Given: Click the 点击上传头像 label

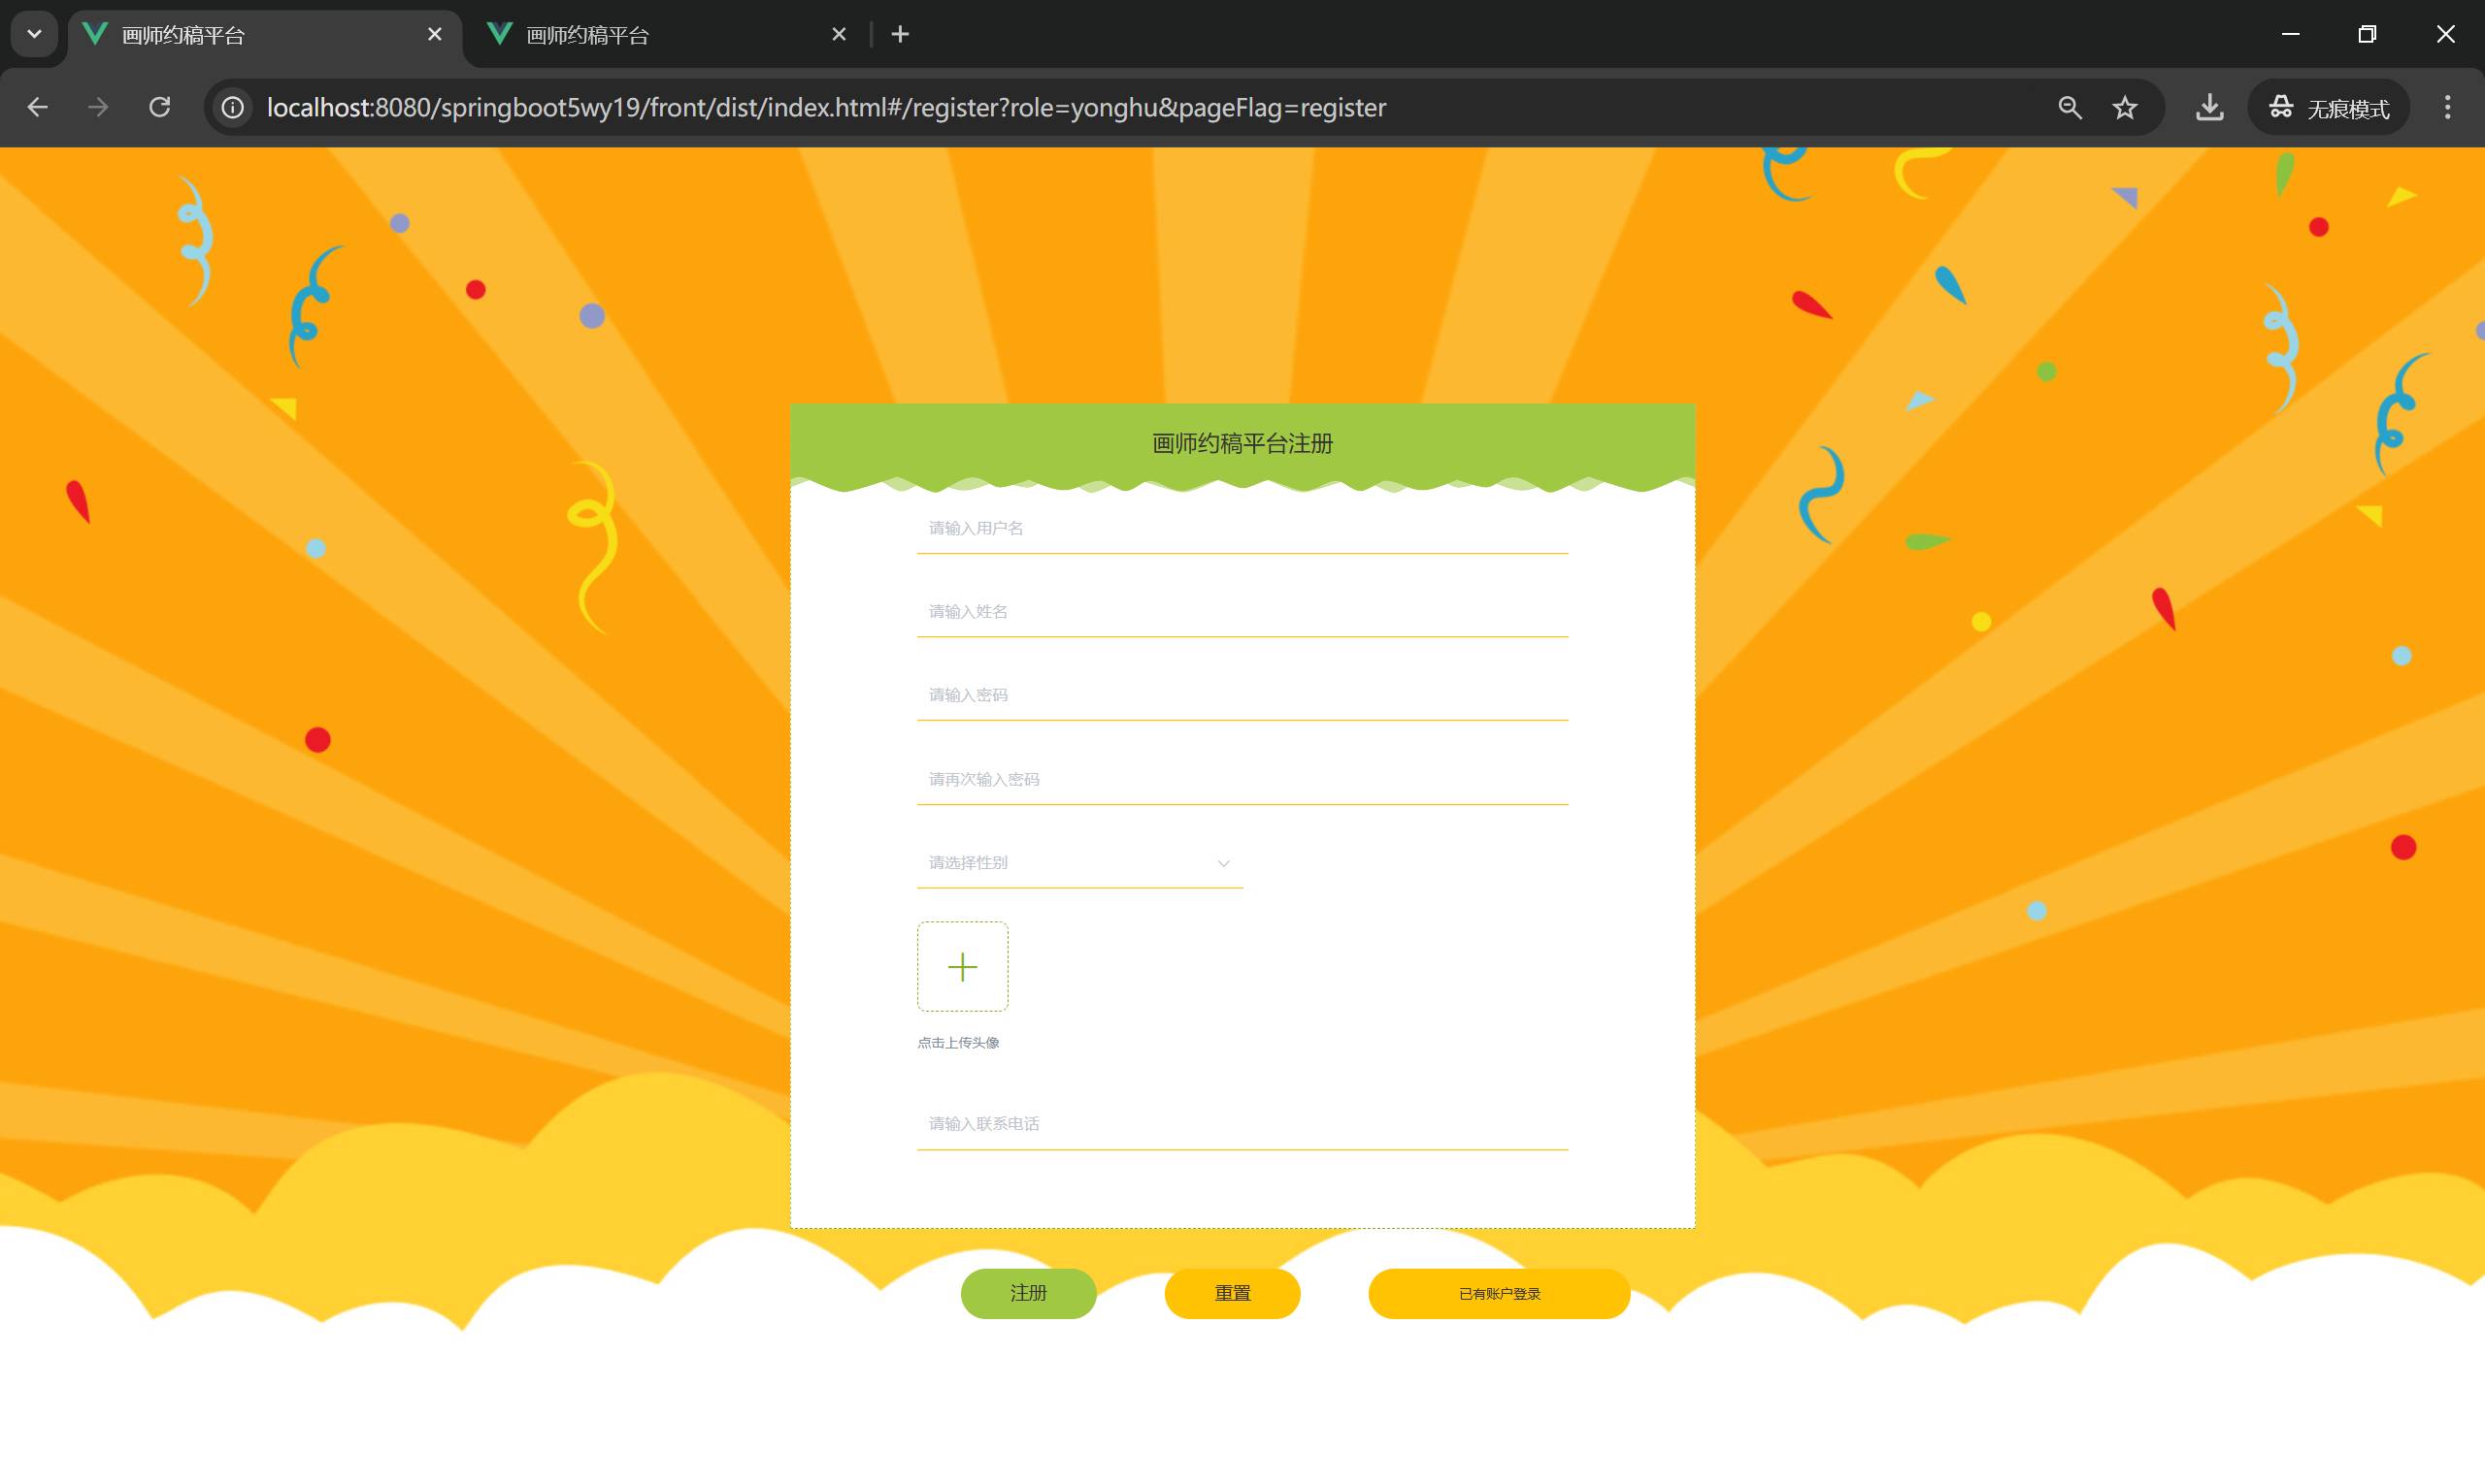Looking at the screenshot, I should pyautogui.click(x=958, y=1042).
